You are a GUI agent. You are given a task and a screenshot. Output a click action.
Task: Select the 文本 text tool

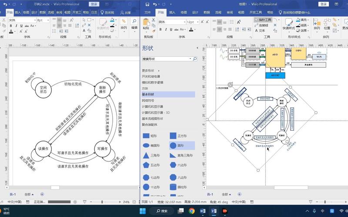(260, 31)
